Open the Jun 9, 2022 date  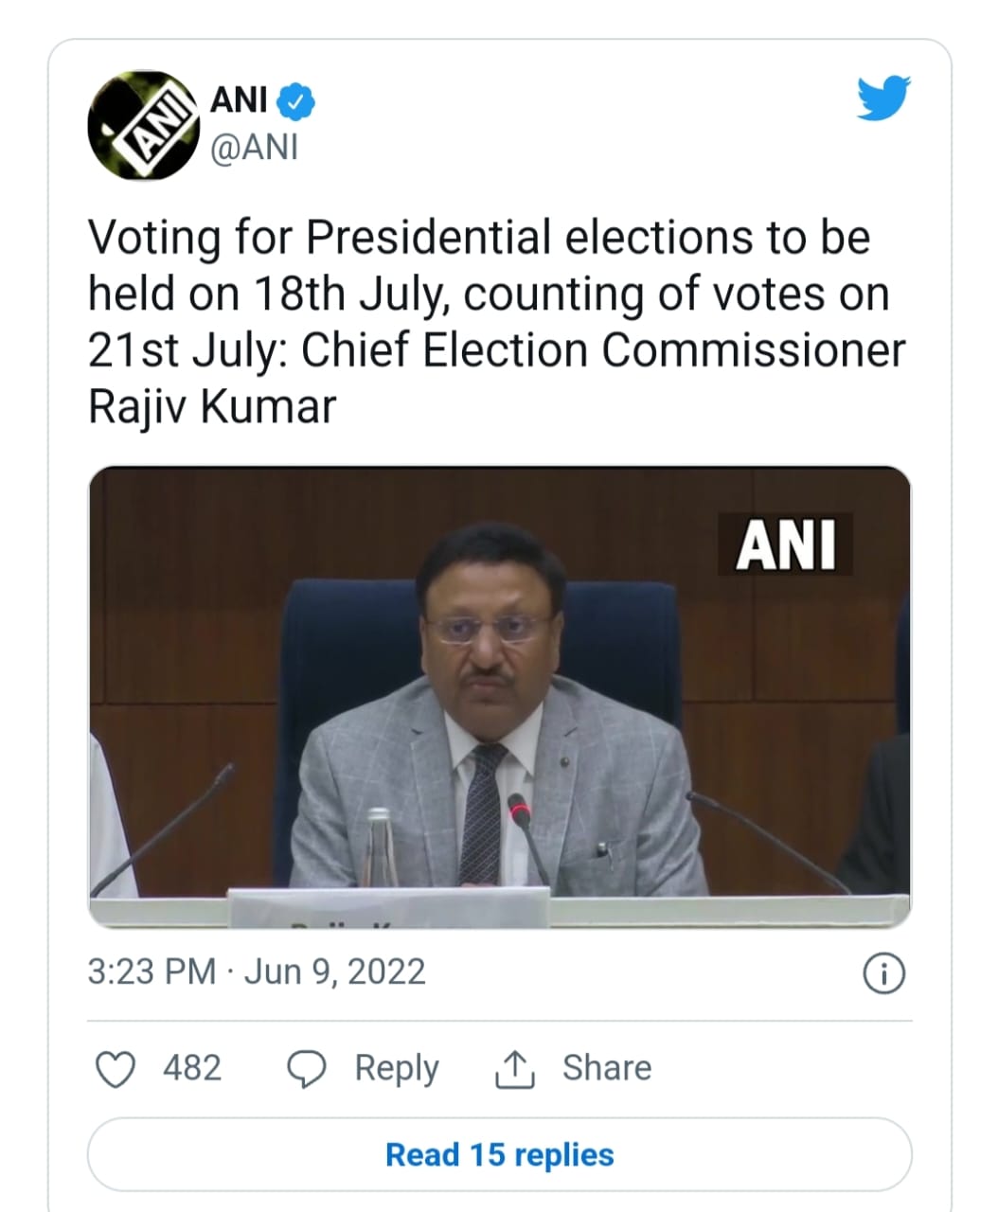[x=334, y=972]
